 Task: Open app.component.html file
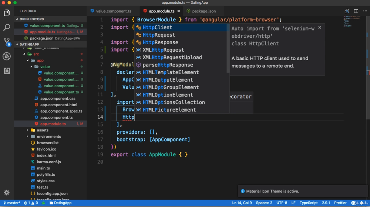click(x=50, y=105)
